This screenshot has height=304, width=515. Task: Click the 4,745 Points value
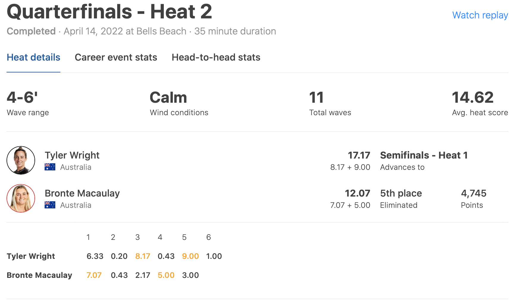(x=473, y=193)
